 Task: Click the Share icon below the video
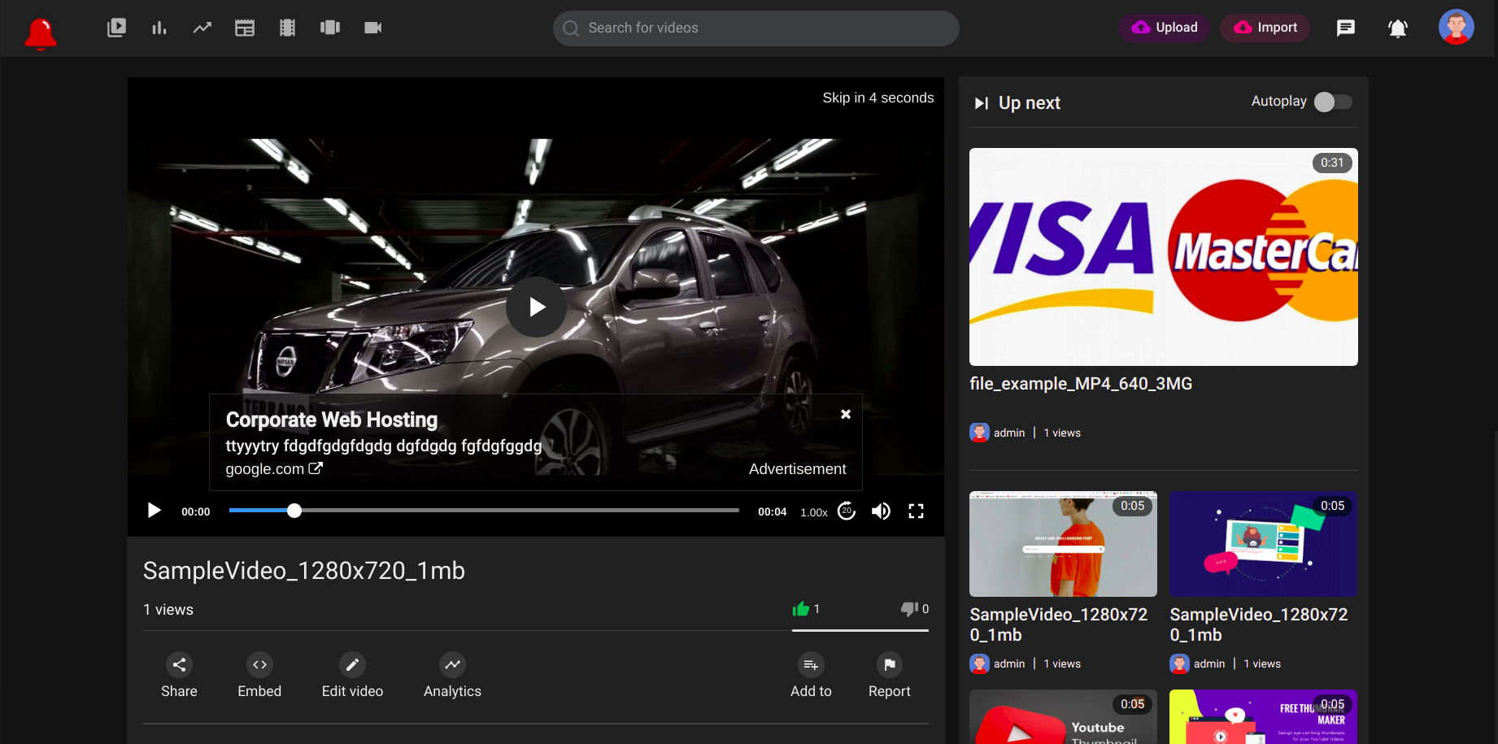(x=179, y=665)
